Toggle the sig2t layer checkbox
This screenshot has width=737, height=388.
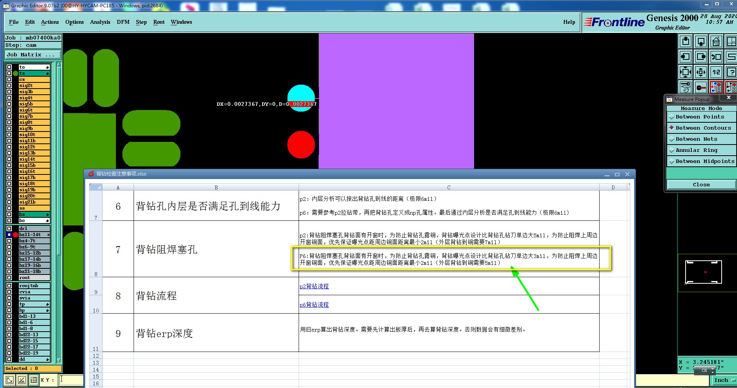pos(9,85)
